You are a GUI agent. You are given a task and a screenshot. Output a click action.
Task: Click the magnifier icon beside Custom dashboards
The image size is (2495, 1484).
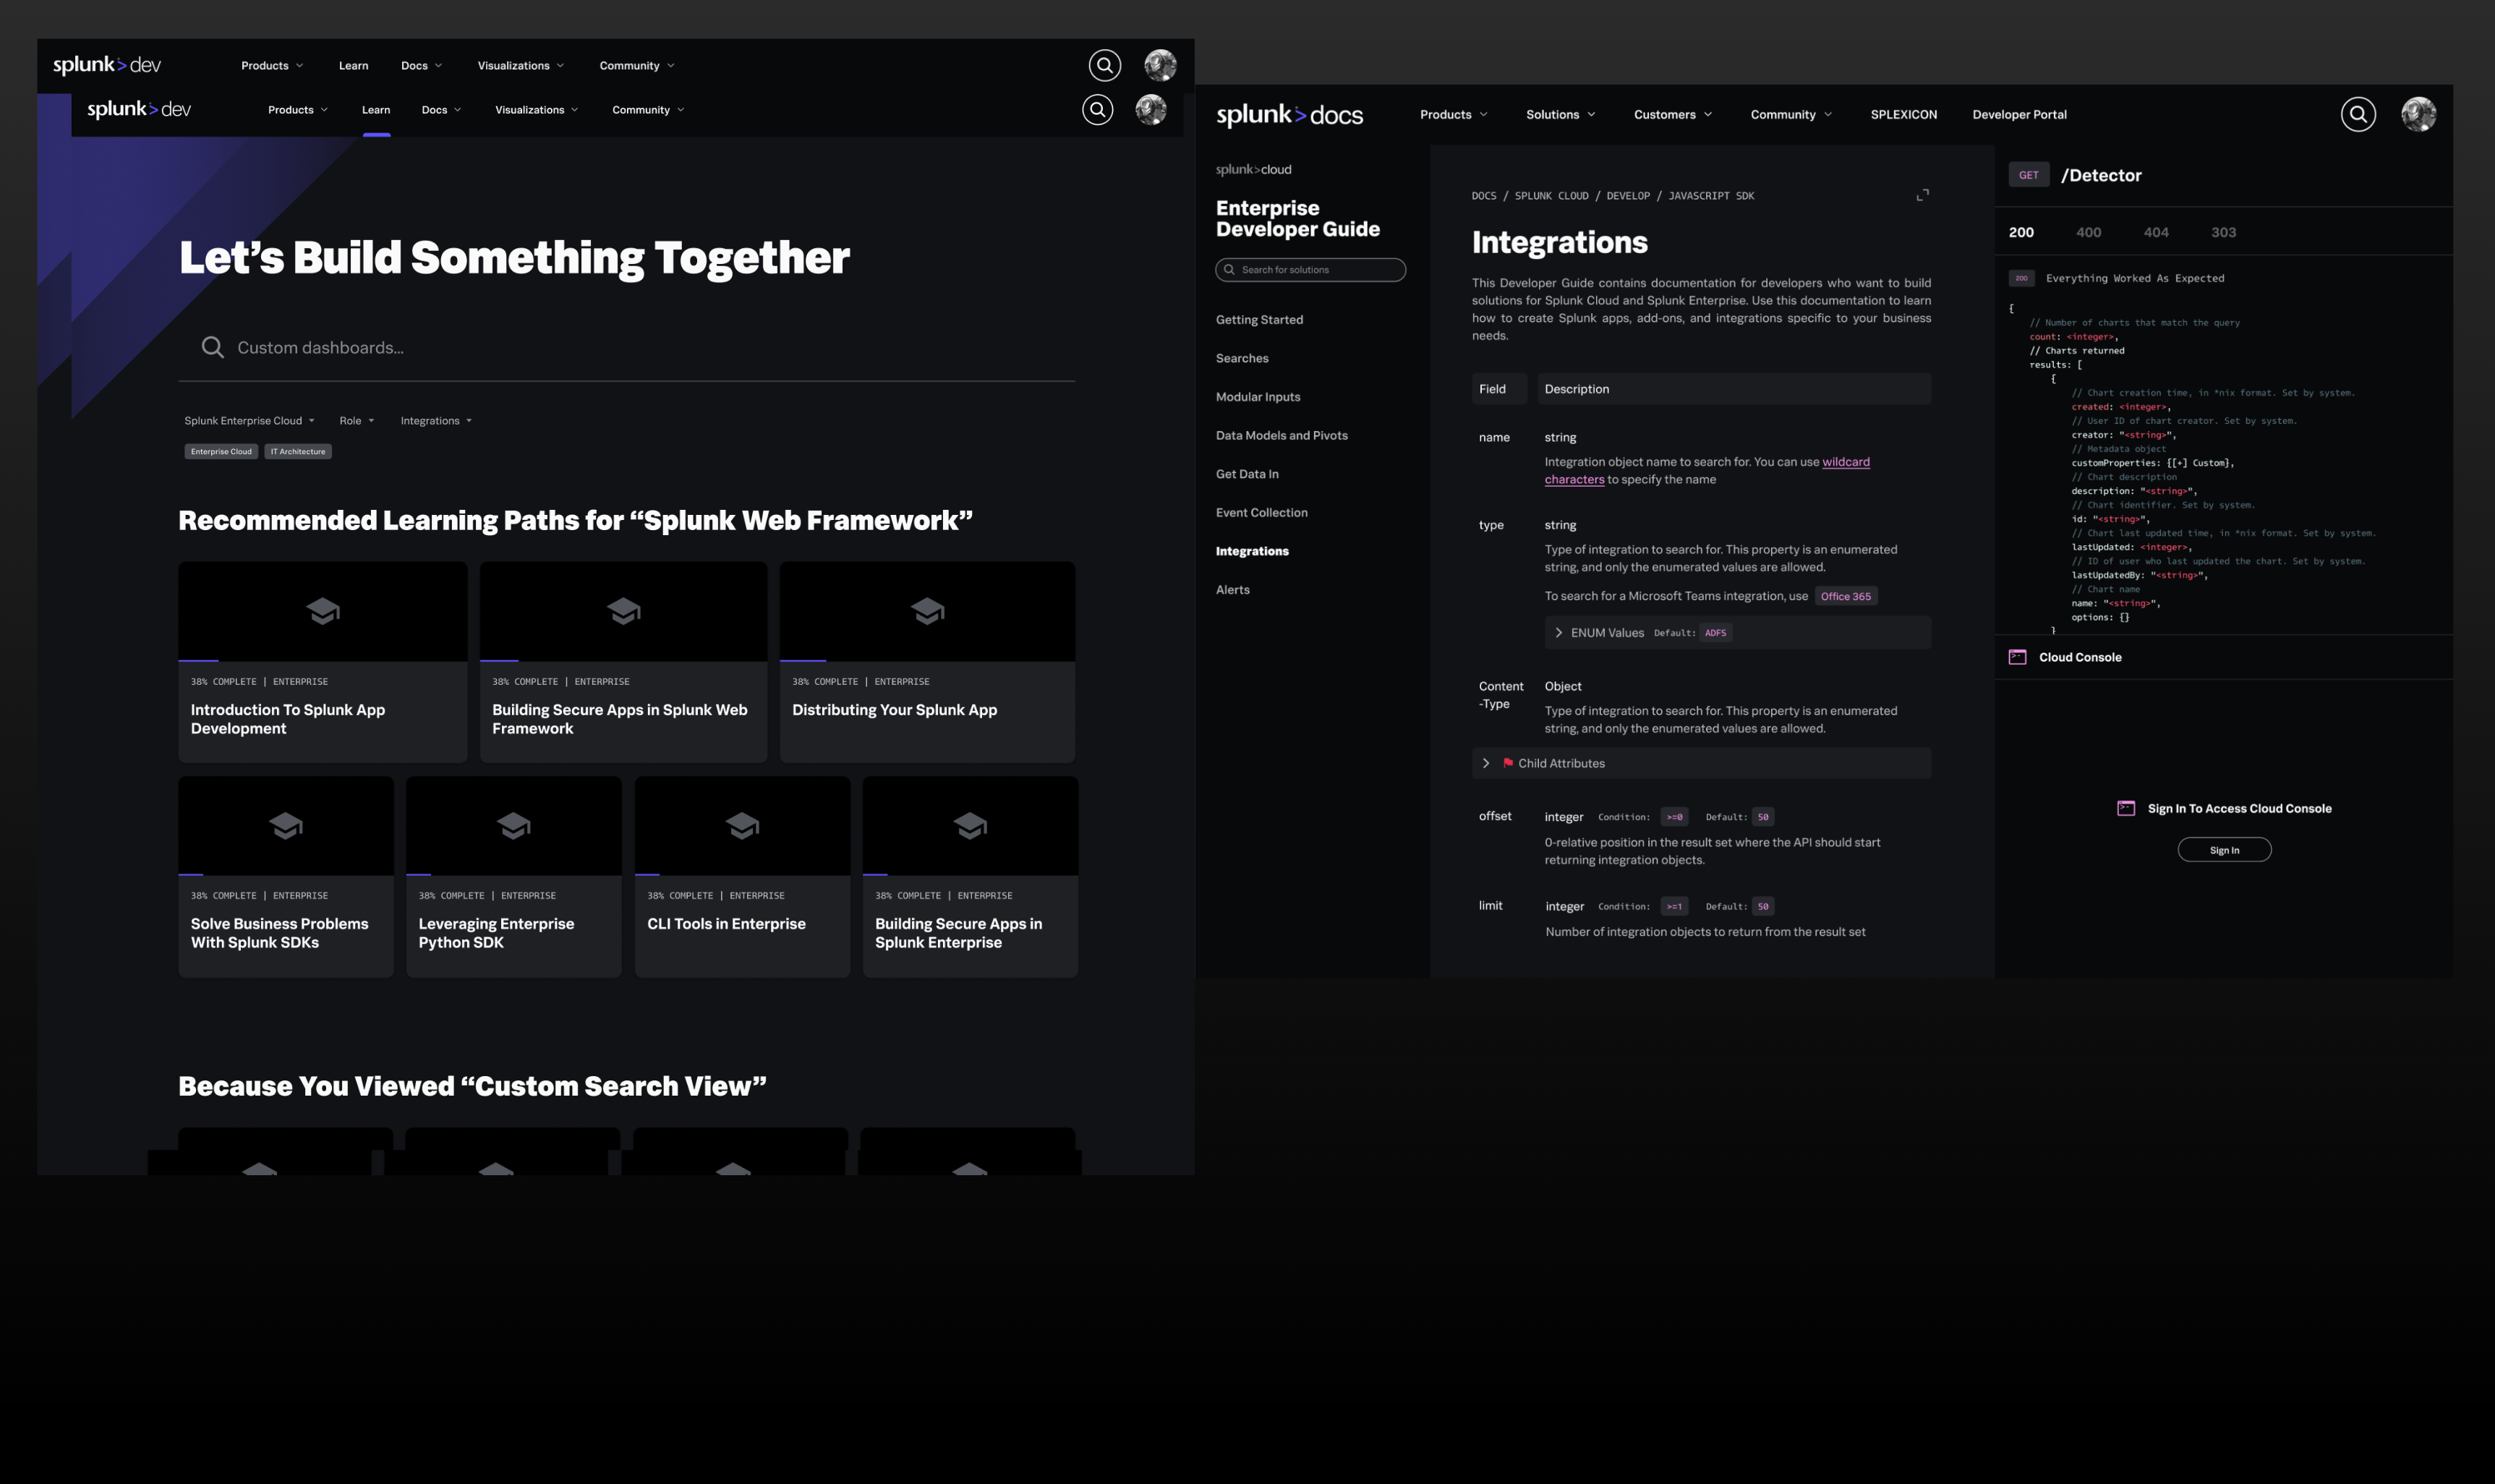tap(212, 347)
